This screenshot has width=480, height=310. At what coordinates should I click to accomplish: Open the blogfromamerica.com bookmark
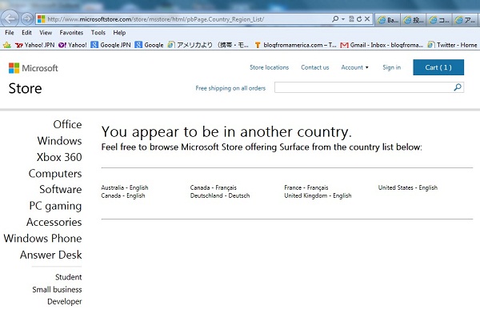[295, 45]
